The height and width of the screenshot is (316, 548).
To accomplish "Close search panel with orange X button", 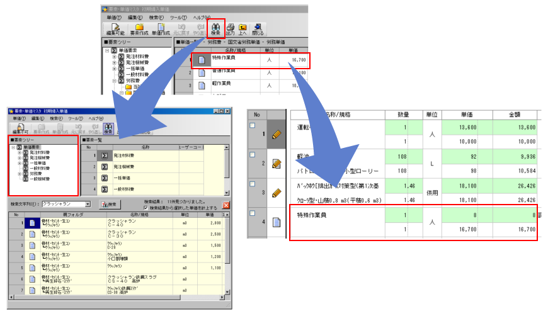I will [225, 205].
